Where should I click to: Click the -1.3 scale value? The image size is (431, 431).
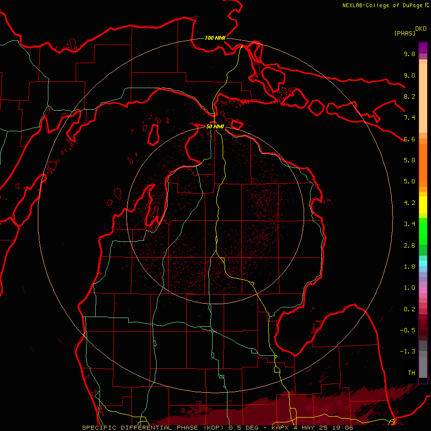pyautogui.click(x=408, y=352)
